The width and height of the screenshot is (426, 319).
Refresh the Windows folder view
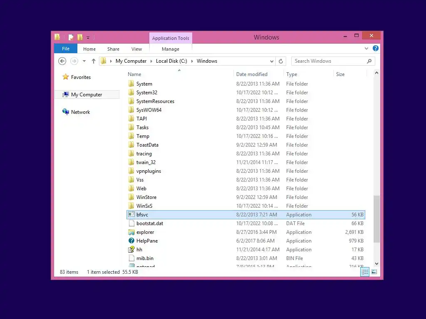coord(281,61)
